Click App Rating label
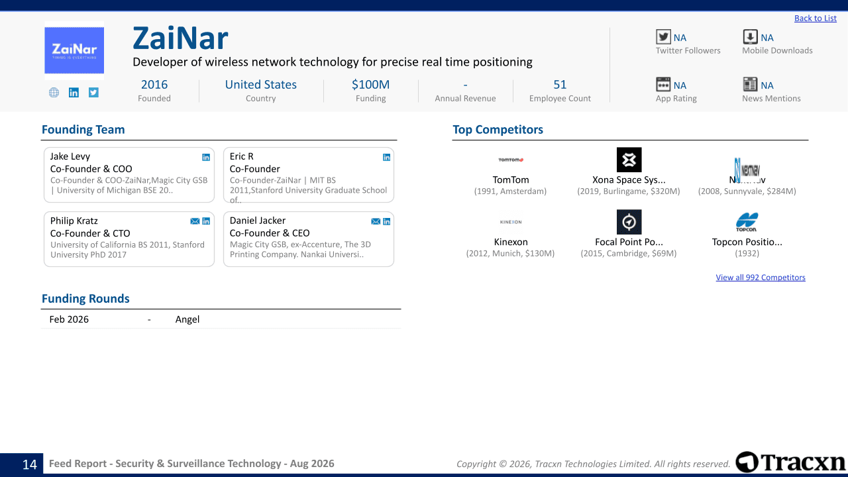Screen dimensions: 848x477 click(x=676, y=99)
